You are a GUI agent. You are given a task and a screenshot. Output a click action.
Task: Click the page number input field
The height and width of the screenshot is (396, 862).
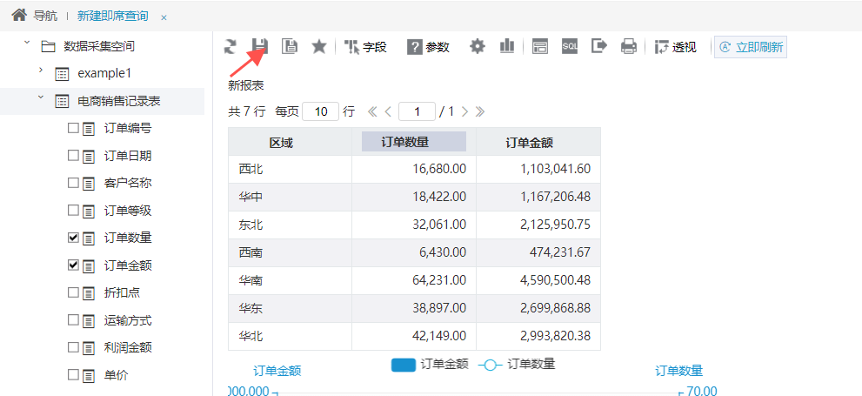click(417, 111)
